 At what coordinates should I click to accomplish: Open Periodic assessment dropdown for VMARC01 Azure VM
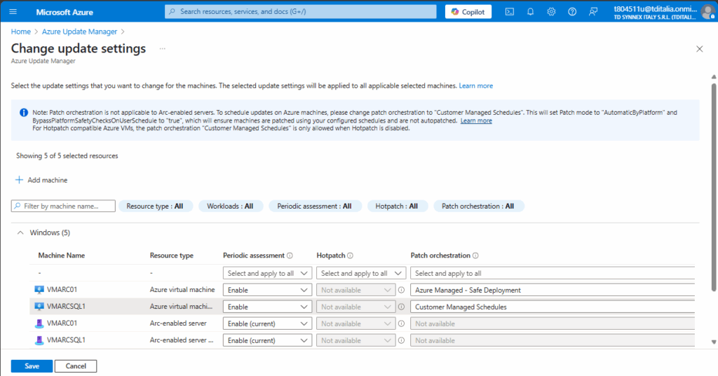[267, 290]
